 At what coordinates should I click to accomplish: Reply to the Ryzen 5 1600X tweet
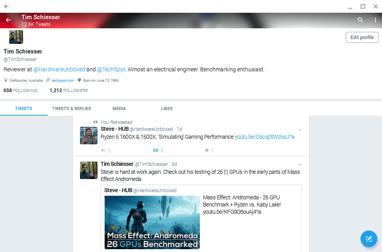click(103, 150)
